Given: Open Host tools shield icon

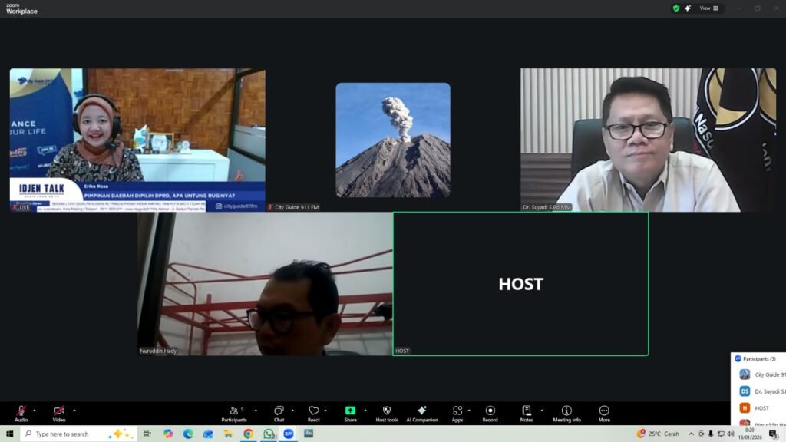Looking at the screenshot, I should click(386, 411).
